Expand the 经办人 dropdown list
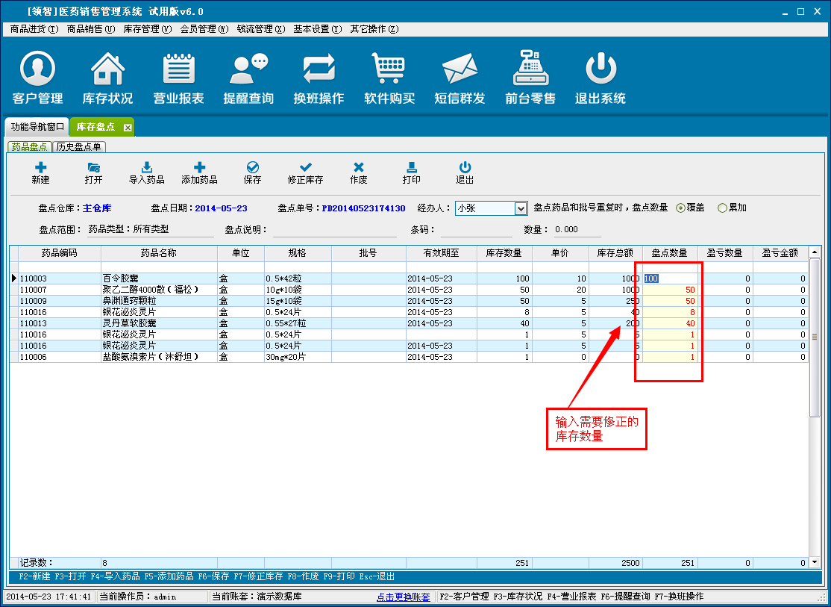This screenshot has width=831, height=607. (521, 208)
